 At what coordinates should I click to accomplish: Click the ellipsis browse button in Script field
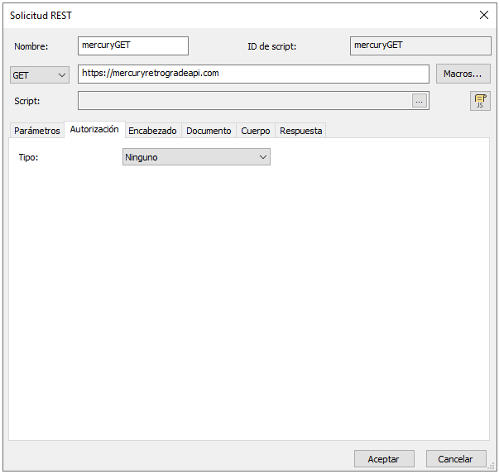[x=419, y=101]
